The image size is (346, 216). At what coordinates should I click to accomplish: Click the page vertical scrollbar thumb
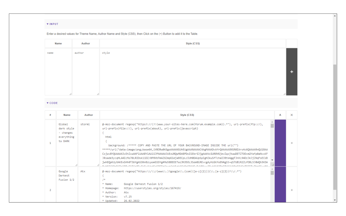click(335, 127)
